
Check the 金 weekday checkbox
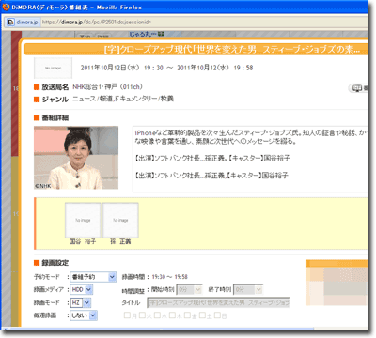187,315
